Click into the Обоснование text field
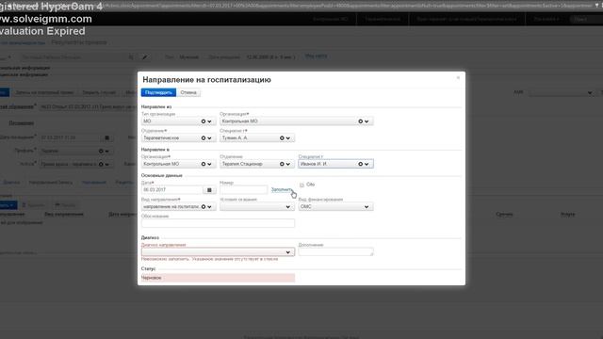 (x=218, y=223)
